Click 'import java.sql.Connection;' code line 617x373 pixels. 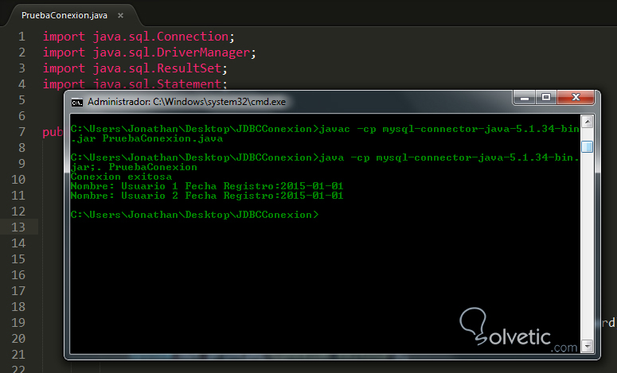pos(139,37)
